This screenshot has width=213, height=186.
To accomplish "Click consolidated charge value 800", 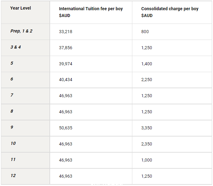I will tap(145, 32).
